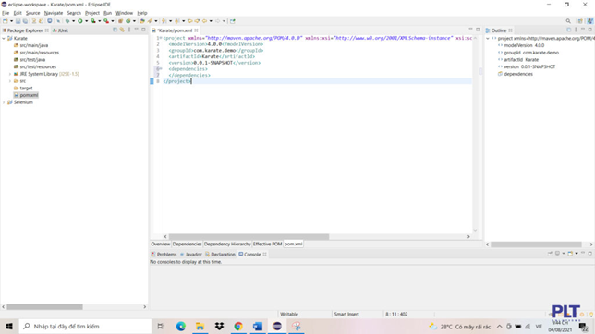Viewport: 595px width, 334px height.
Task: Collapse the project node in Outline
Action: 488,39
